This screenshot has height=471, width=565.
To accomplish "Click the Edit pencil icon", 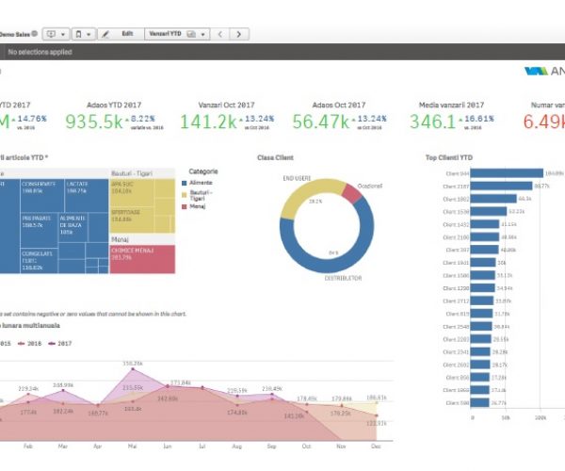I will click(105, 34).
